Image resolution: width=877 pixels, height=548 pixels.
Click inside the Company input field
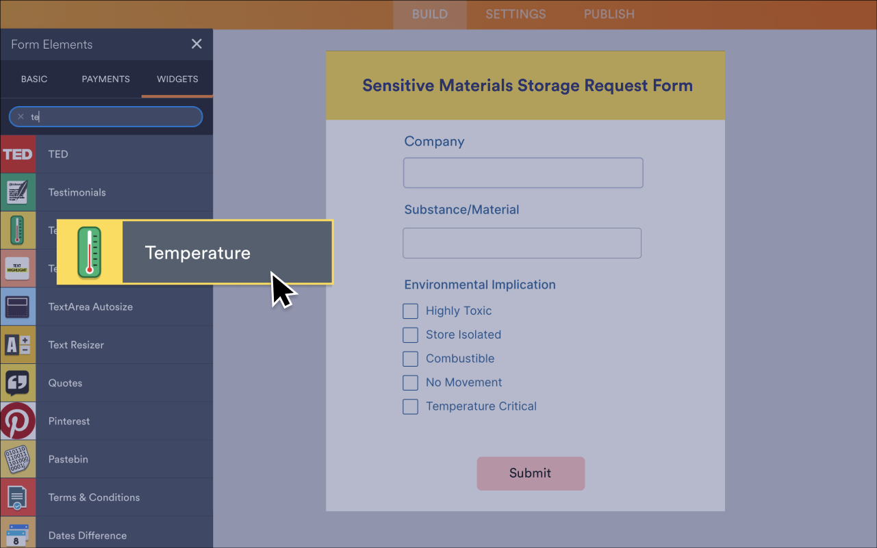pos(522,172)
